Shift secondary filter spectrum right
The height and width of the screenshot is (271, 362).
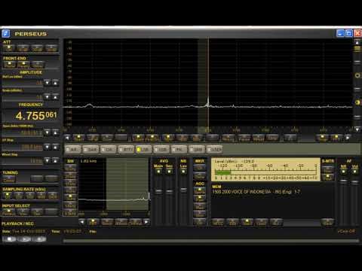tap(147, 222)
